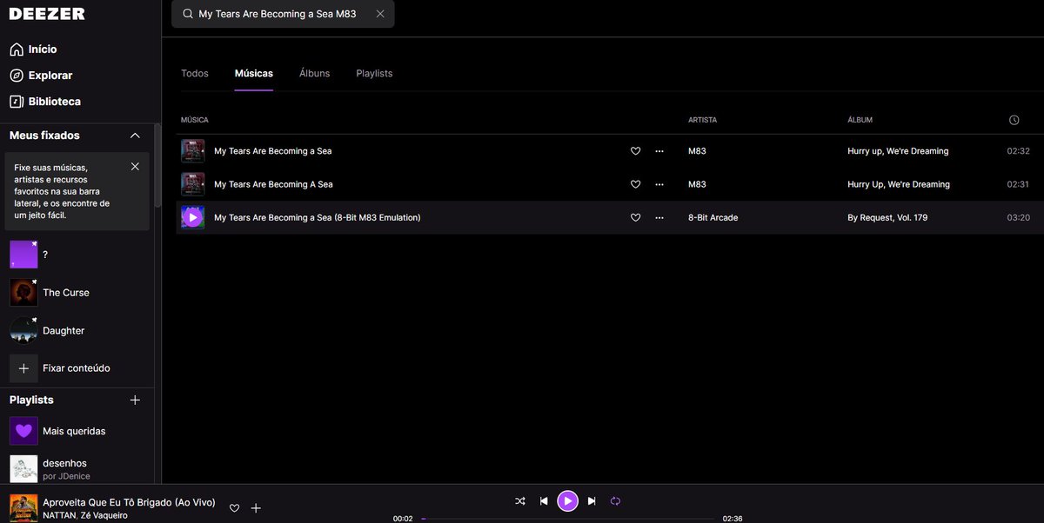Click the ARTISTA column header
Image resolution: width=1044 pixels, height=523 pixels.
[x=702, y=120]
